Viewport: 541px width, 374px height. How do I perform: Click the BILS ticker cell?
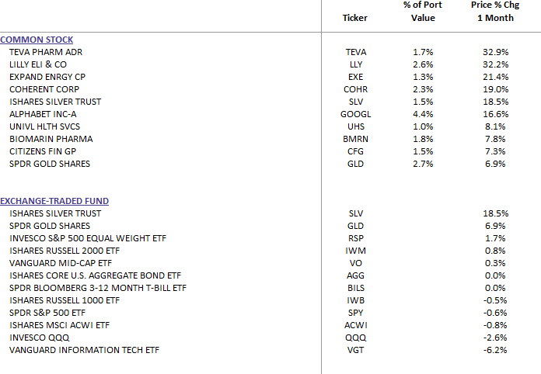coord(355,287)
